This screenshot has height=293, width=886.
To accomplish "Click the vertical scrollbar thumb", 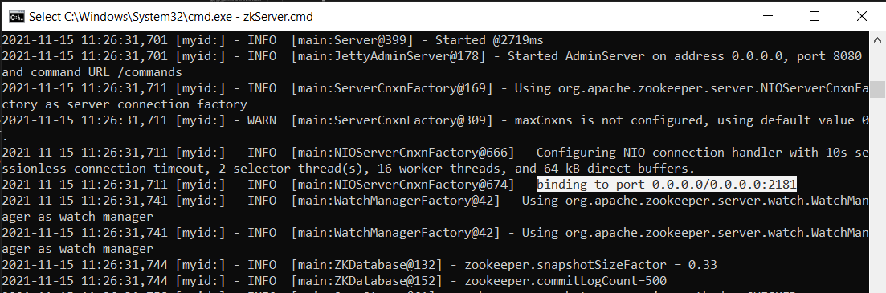I will pyautogui.click(x=877, y=90).
